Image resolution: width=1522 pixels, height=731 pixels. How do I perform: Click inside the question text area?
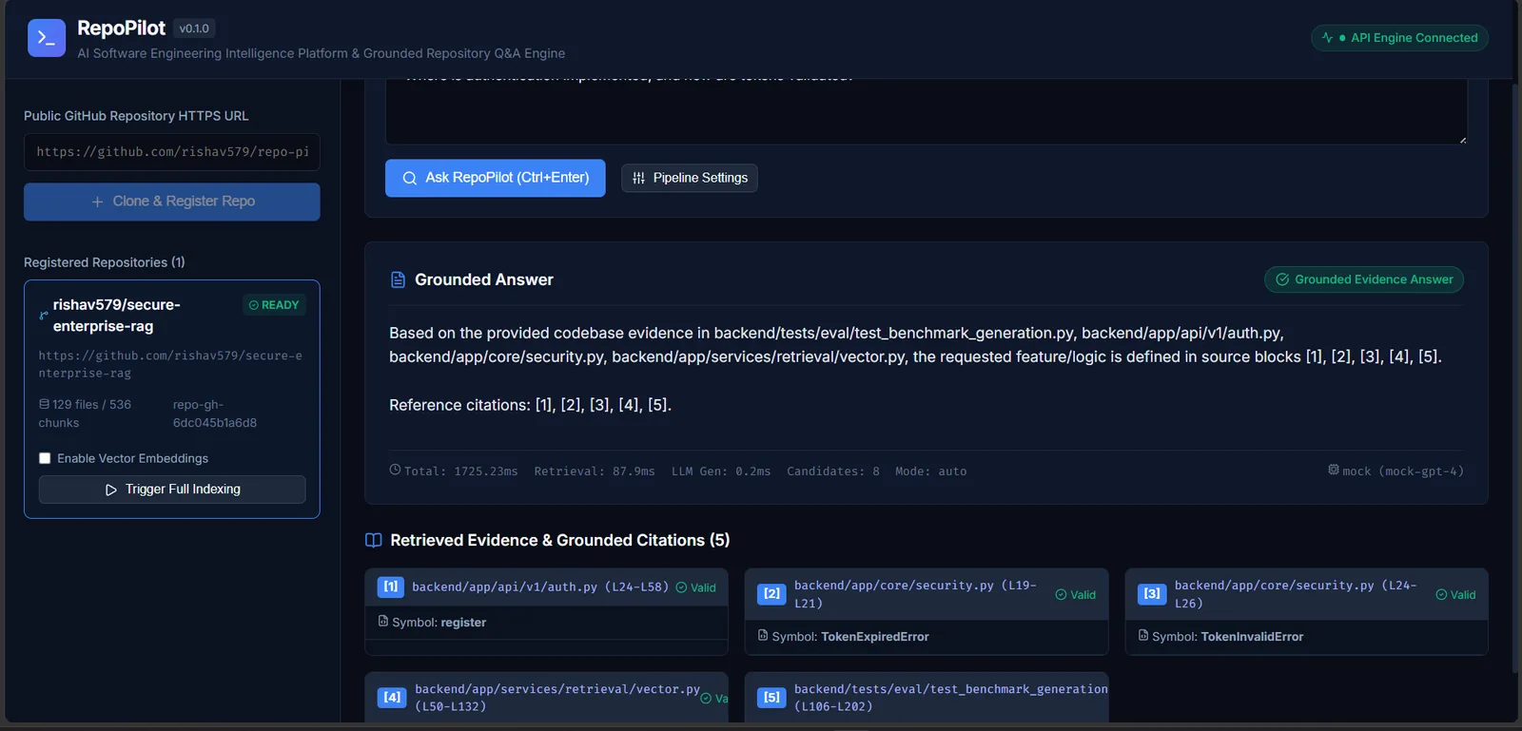click(x=927, y=112)
